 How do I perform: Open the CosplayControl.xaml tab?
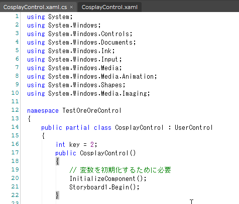click(109, 7)
